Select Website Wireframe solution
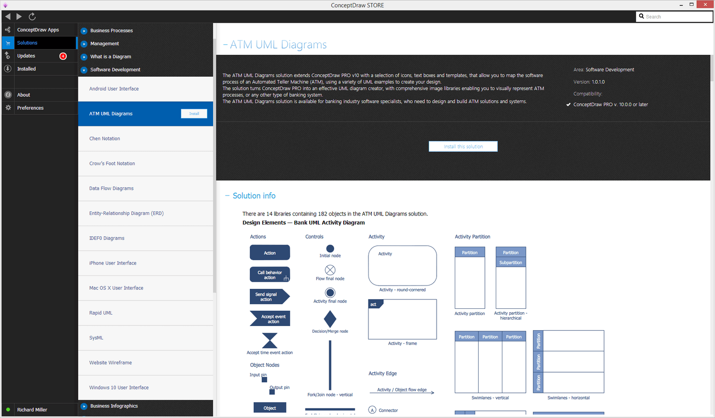This screenshot has height=418, width=715. [x=145, y=363]
